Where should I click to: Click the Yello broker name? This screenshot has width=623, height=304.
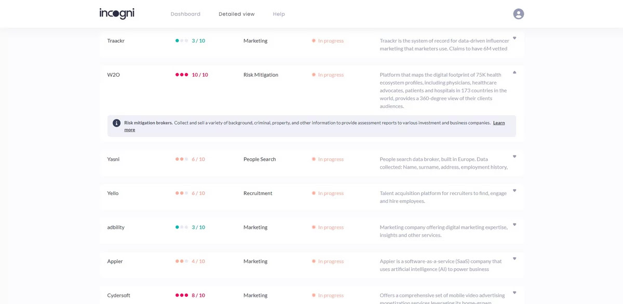point(113,193)
